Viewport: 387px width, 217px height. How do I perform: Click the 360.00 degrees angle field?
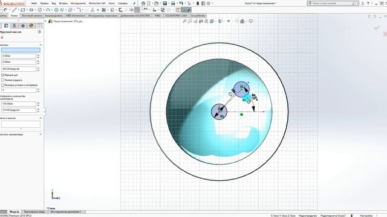click(x=19, y=69)
